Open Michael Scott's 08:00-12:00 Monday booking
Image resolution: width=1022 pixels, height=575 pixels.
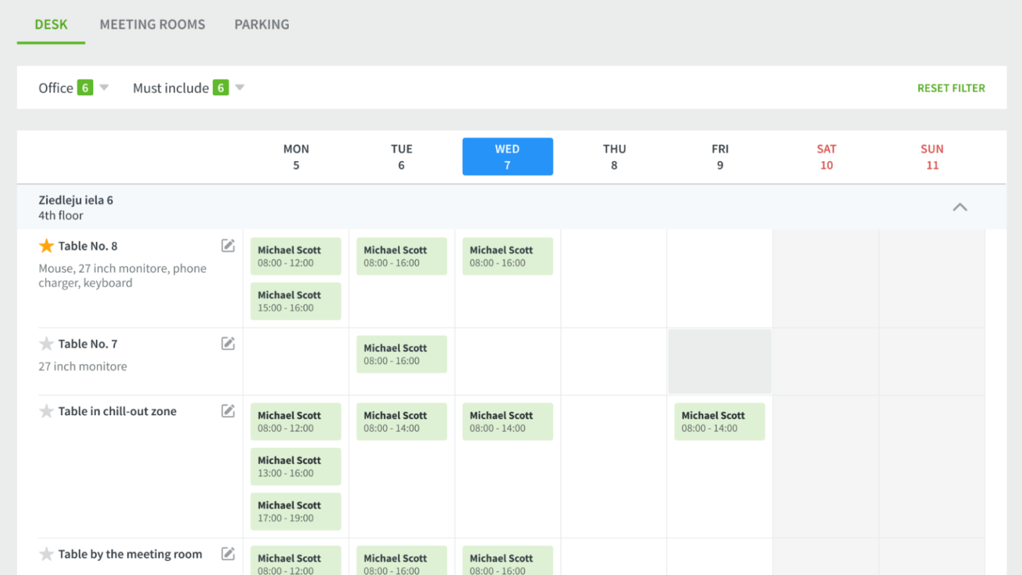click(x=295, y=256)
